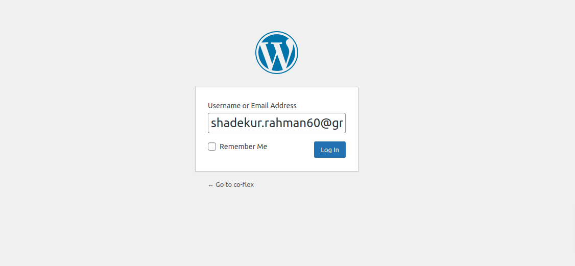575x266 pixels.
Task: Enable Remember Me for this login
Action: (212, 147)
